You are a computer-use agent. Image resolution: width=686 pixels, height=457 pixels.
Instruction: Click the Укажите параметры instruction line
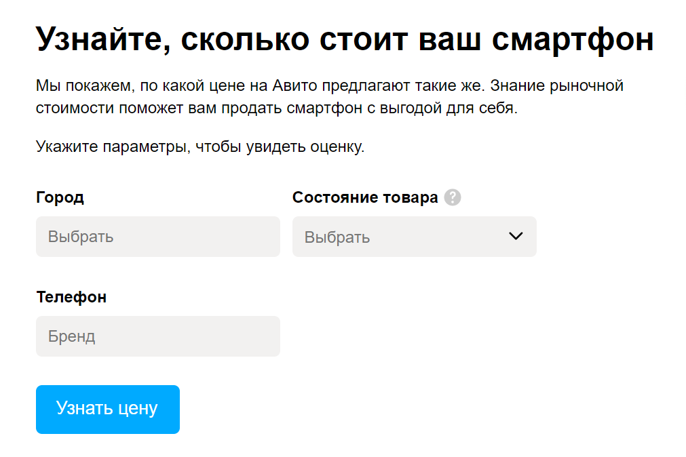tap(200, 146)
